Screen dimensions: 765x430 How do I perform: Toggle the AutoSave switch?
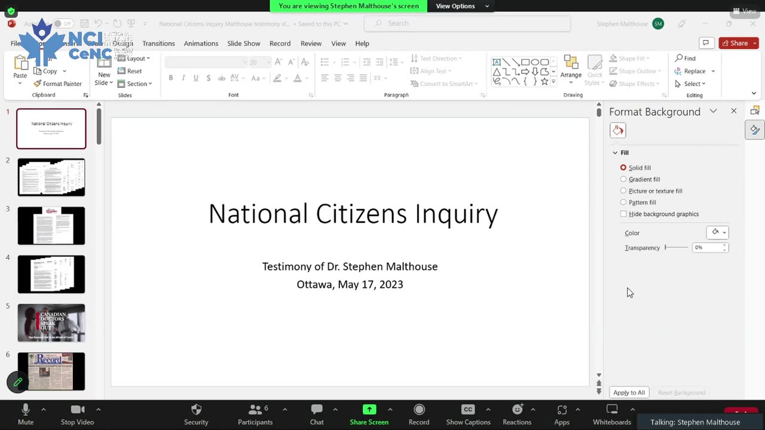point(63,24)
